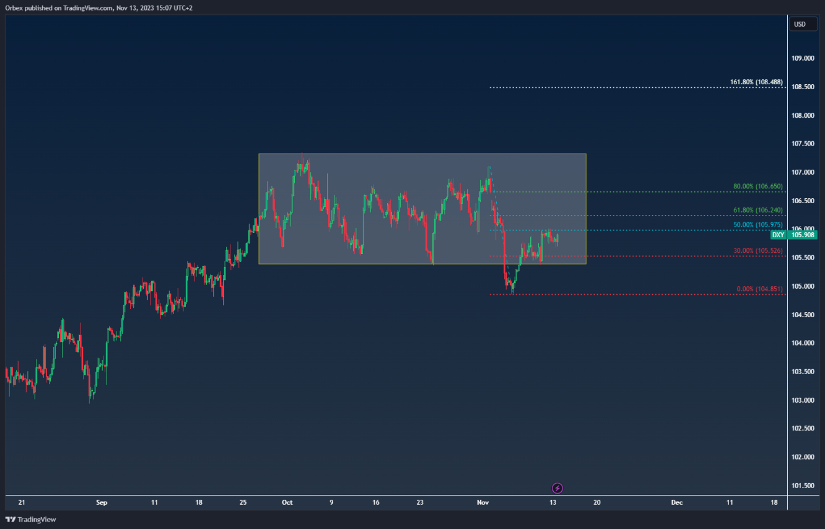This screenshot has width=825, height=529.
Task: Click the 104.000 price axis label
Action: pos(803,343)
